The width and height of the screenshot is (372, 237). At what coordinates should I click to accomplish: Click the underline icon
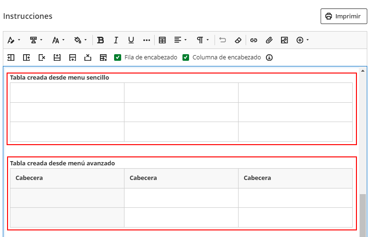(131, 40)
